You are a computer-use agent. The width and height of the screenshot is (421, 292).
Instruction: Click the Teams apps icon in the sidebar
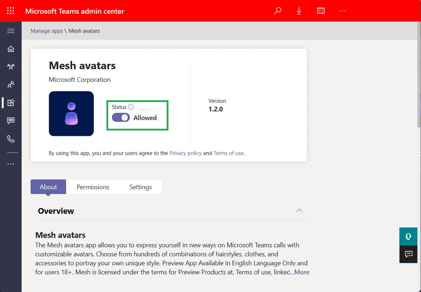point(11,103)
